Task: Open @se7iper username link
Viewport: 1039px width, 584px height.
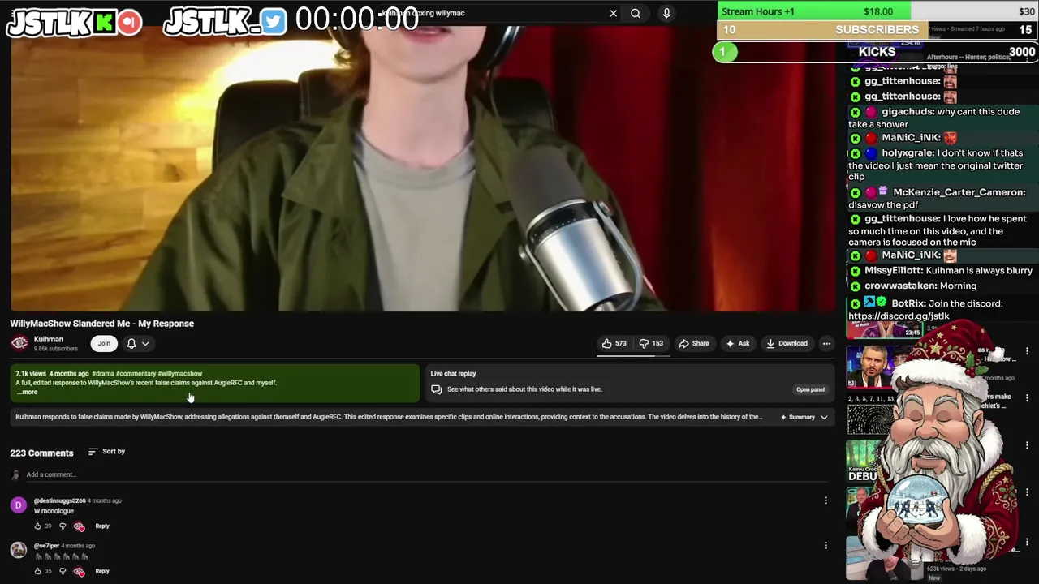Action: (46, 546)
